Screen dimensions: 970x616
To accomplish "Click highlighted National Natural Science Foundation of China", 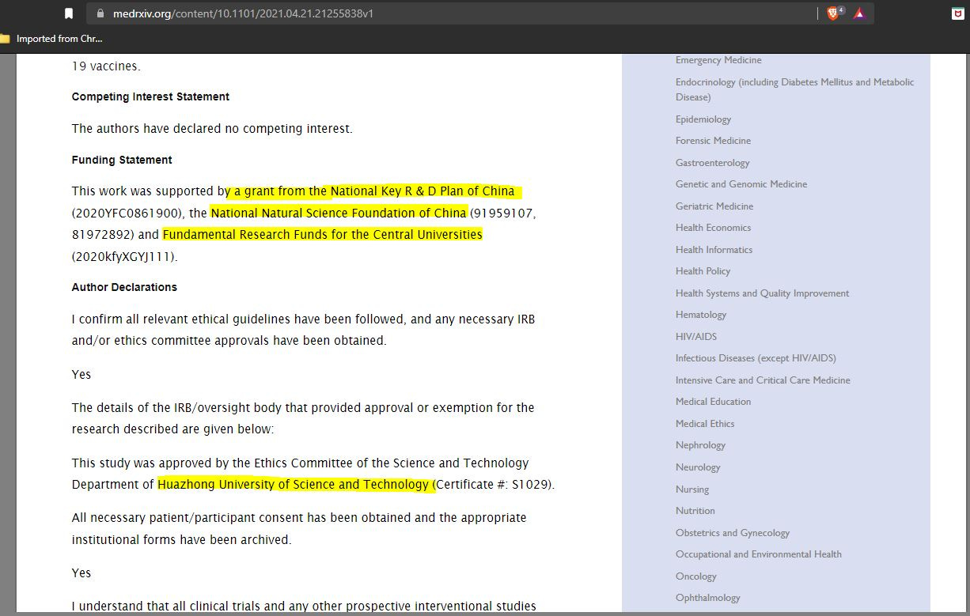I will 339,213.
